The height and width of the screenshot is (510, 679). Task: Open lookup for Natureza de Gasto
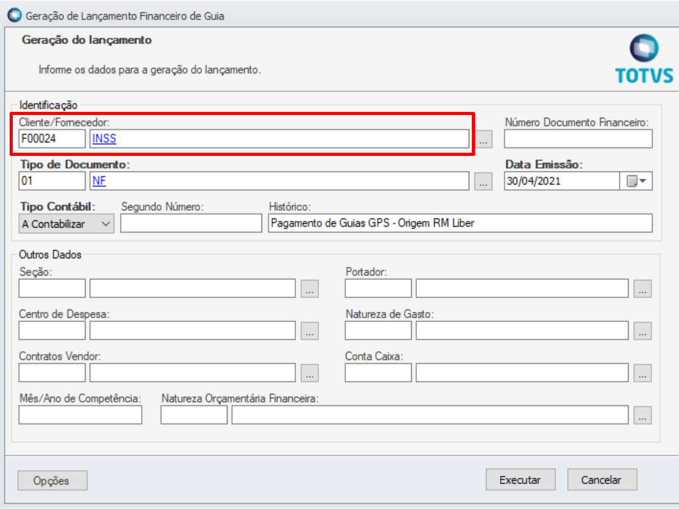[643, 331]
